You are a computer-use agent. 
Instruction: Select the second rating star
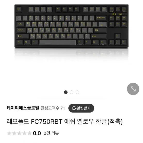14,133
